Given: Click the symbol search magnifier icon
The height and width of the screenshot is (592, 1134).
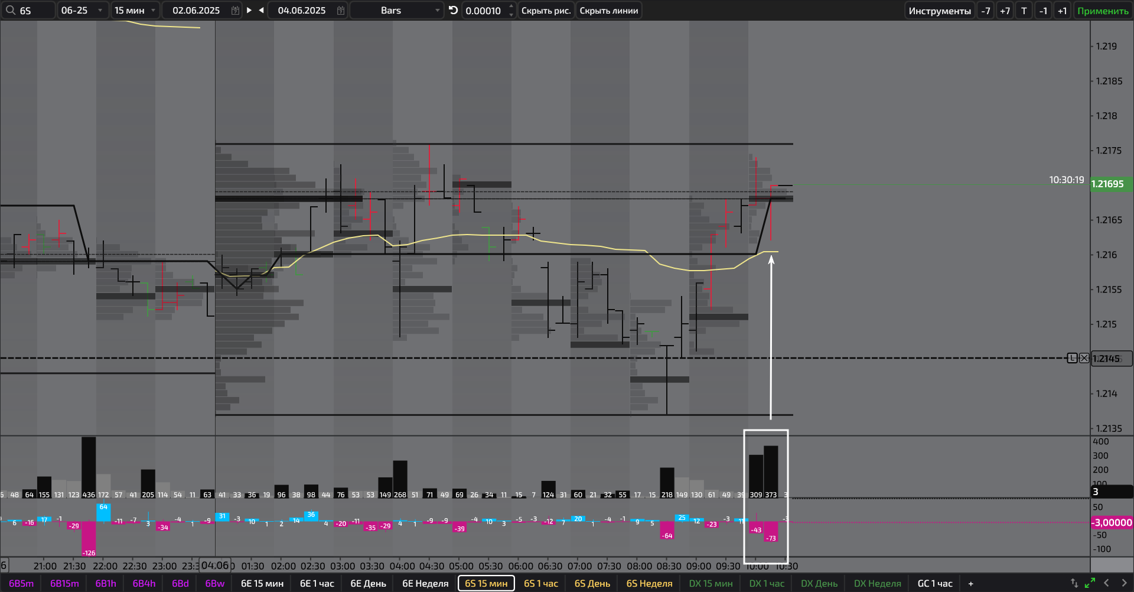Looking at the screenshot, I should [x=10, y=10].
